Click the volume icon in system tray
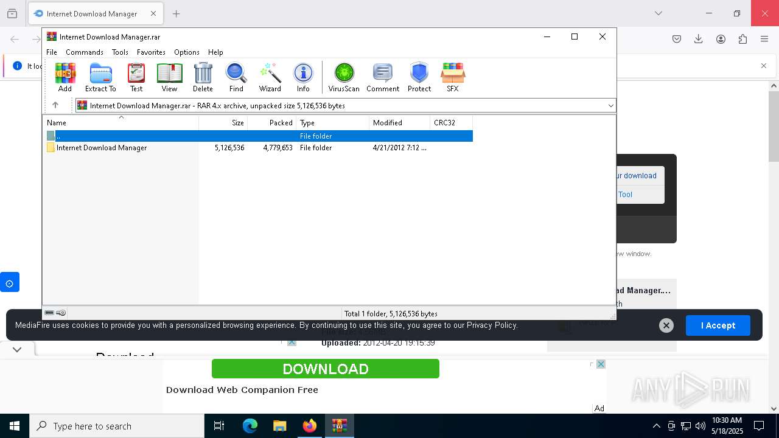This screenshot has width=779, height=438. 700,426
